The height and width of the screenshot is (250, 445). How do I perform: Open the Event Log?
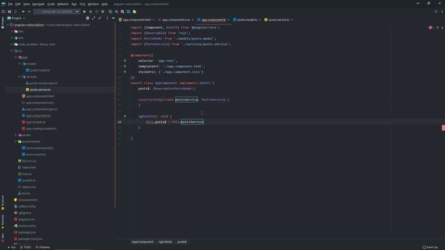click(430, 247)
